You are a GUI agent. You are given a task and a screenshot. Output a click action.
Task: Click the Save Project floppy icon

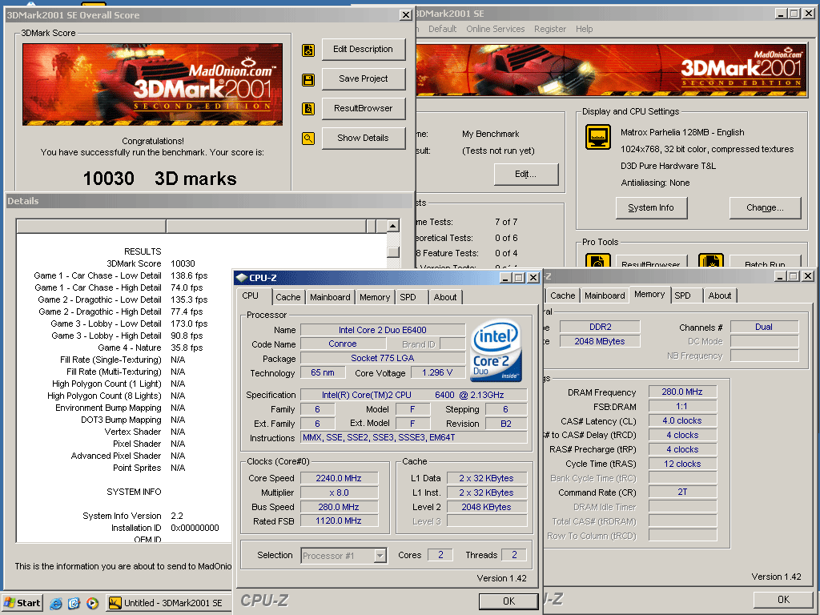point(308,79)
